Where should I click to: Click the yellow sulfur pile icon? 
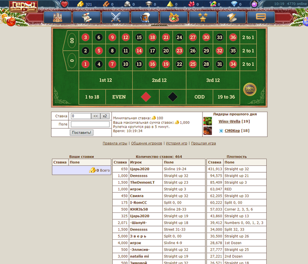click(170, 4)
